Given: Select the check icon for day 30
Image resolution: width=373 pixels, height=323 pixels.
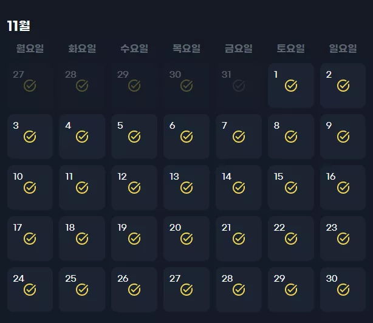Looking at the screenshot, I should (343, 290).
